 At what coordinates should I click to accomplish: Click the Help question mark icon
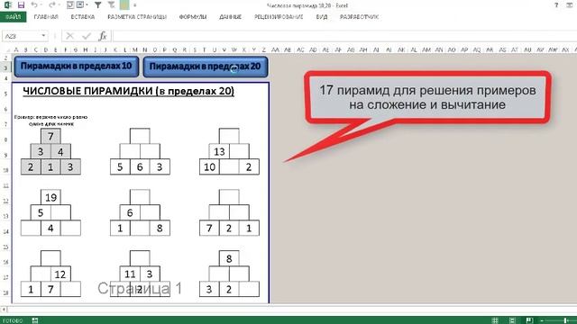(x=556, y=5)
